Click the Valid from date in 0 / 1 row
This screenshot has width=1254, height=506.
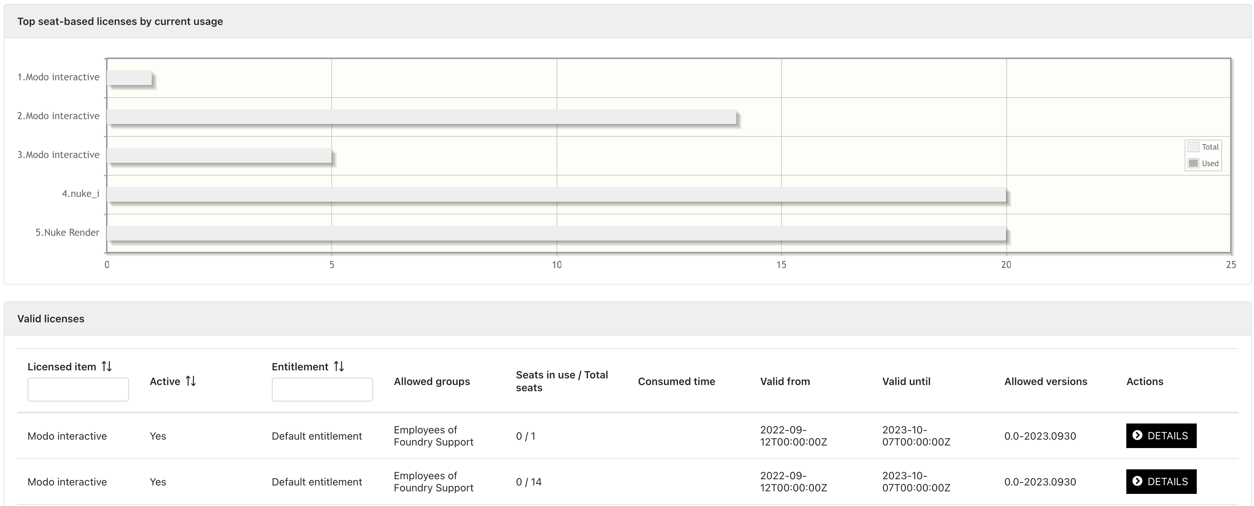coord(794,436)
